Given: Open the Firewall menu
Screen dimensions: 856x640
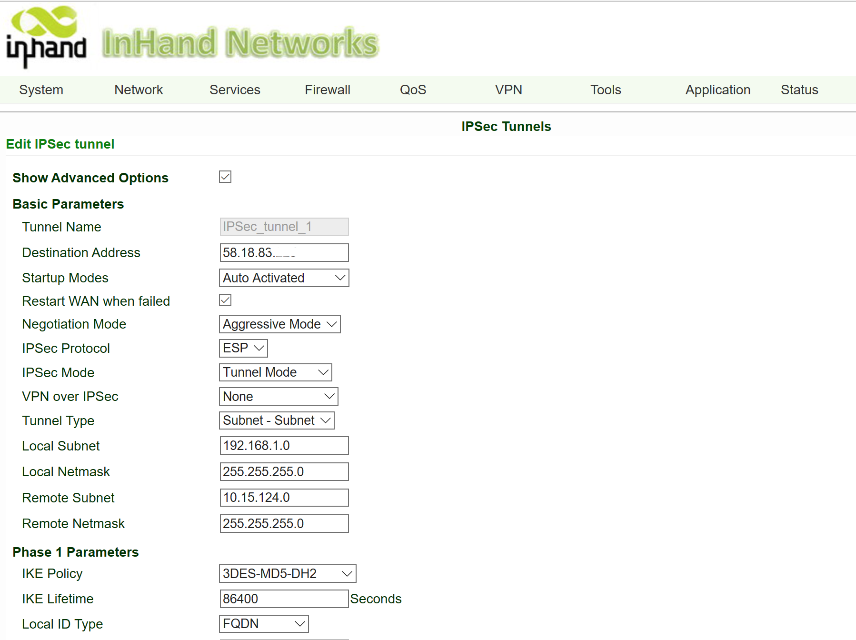Looking at the screenshot, I should pyautogui.click(x=328, y=90).
